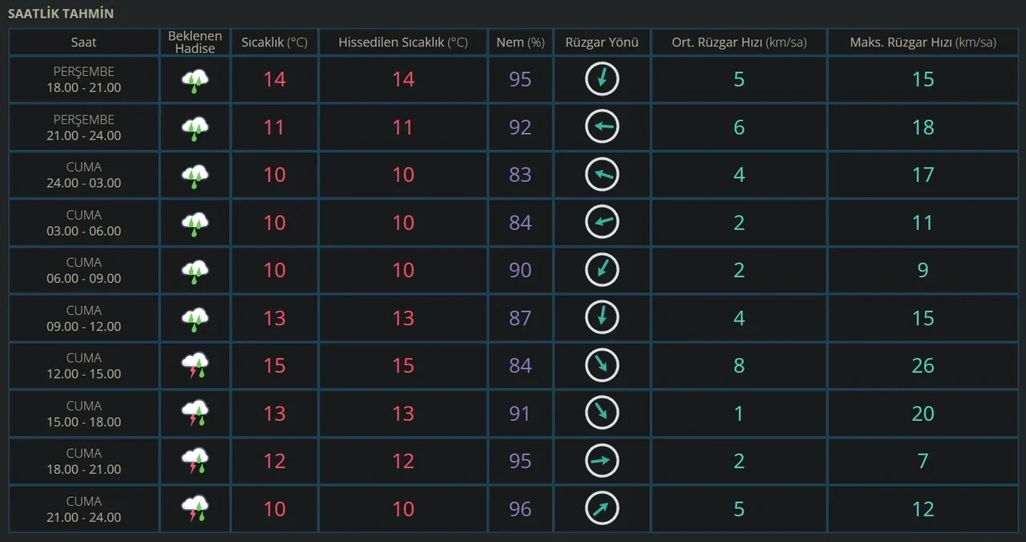Click the 'Nem (%)' column header
This screenshot has height=542, width=1026.
[x=520, y=42]
